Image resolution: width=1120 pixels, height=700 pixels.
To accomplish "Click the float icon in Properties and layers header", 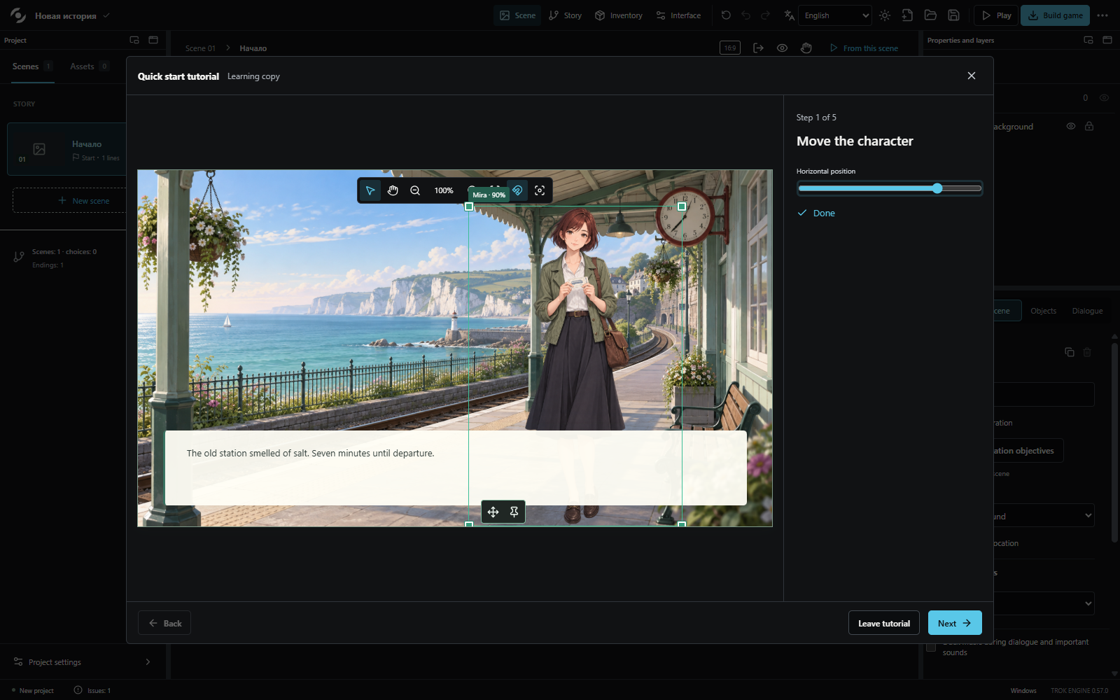I will pos(1088,40).
